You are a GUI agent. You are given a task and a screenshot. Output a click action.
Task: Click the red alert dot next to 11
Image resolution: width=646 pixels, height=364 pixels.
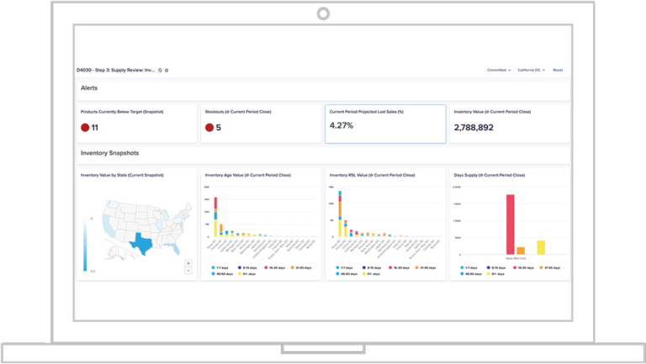click(85, 128)
